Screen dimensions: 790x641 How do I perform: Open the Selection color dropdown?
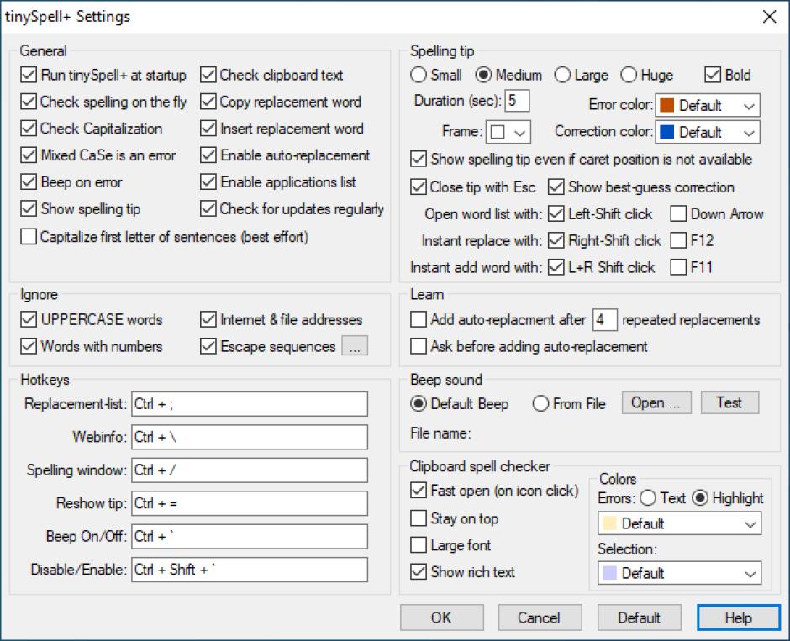[x=680, y=573]
